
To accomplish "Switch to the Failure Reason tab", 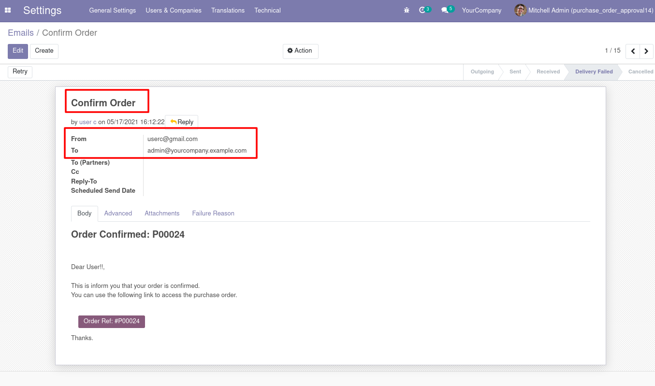I will click(213, 214).
